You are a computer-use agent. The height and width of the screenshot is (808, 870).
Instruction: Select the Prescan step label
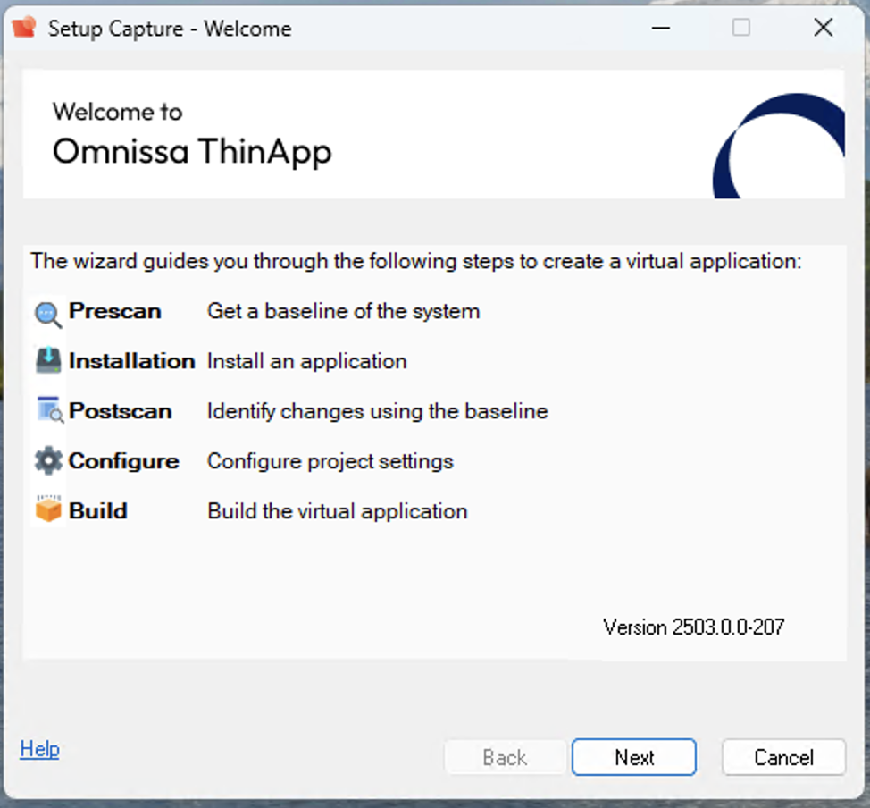tap(114, 312)
